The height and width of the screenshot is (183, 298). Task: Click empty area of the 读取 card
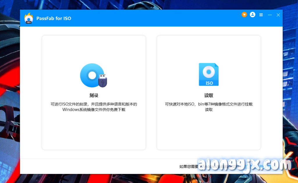pyautogui.click(x=209, y=131)
